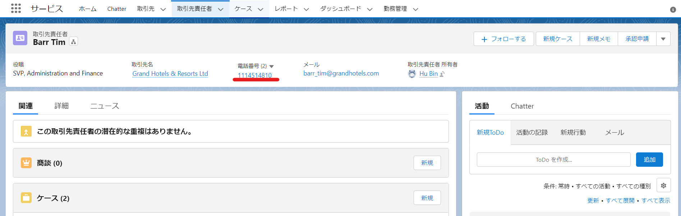Click the すべて展開 link
Screen dimensions: 681x216
(x=620, y=201)
